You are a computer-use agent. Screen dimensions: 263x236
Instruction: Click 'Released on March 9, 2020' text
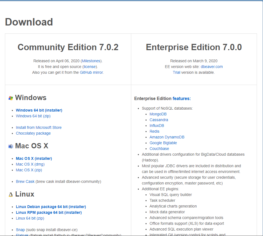(194, 61)
